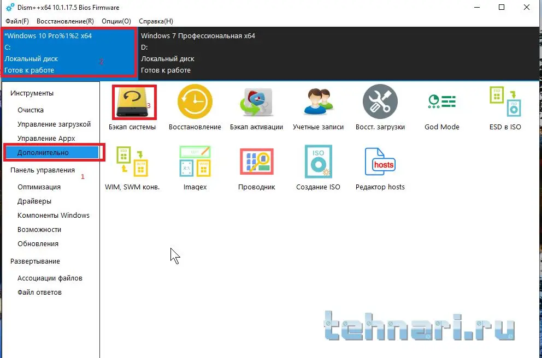Open the Бэкап системы backup tool

click(132, 108)
